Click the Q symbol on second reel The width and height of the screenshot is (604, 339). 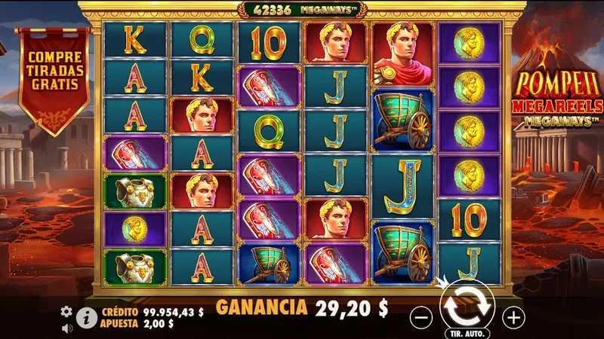(x=202, y=39)
